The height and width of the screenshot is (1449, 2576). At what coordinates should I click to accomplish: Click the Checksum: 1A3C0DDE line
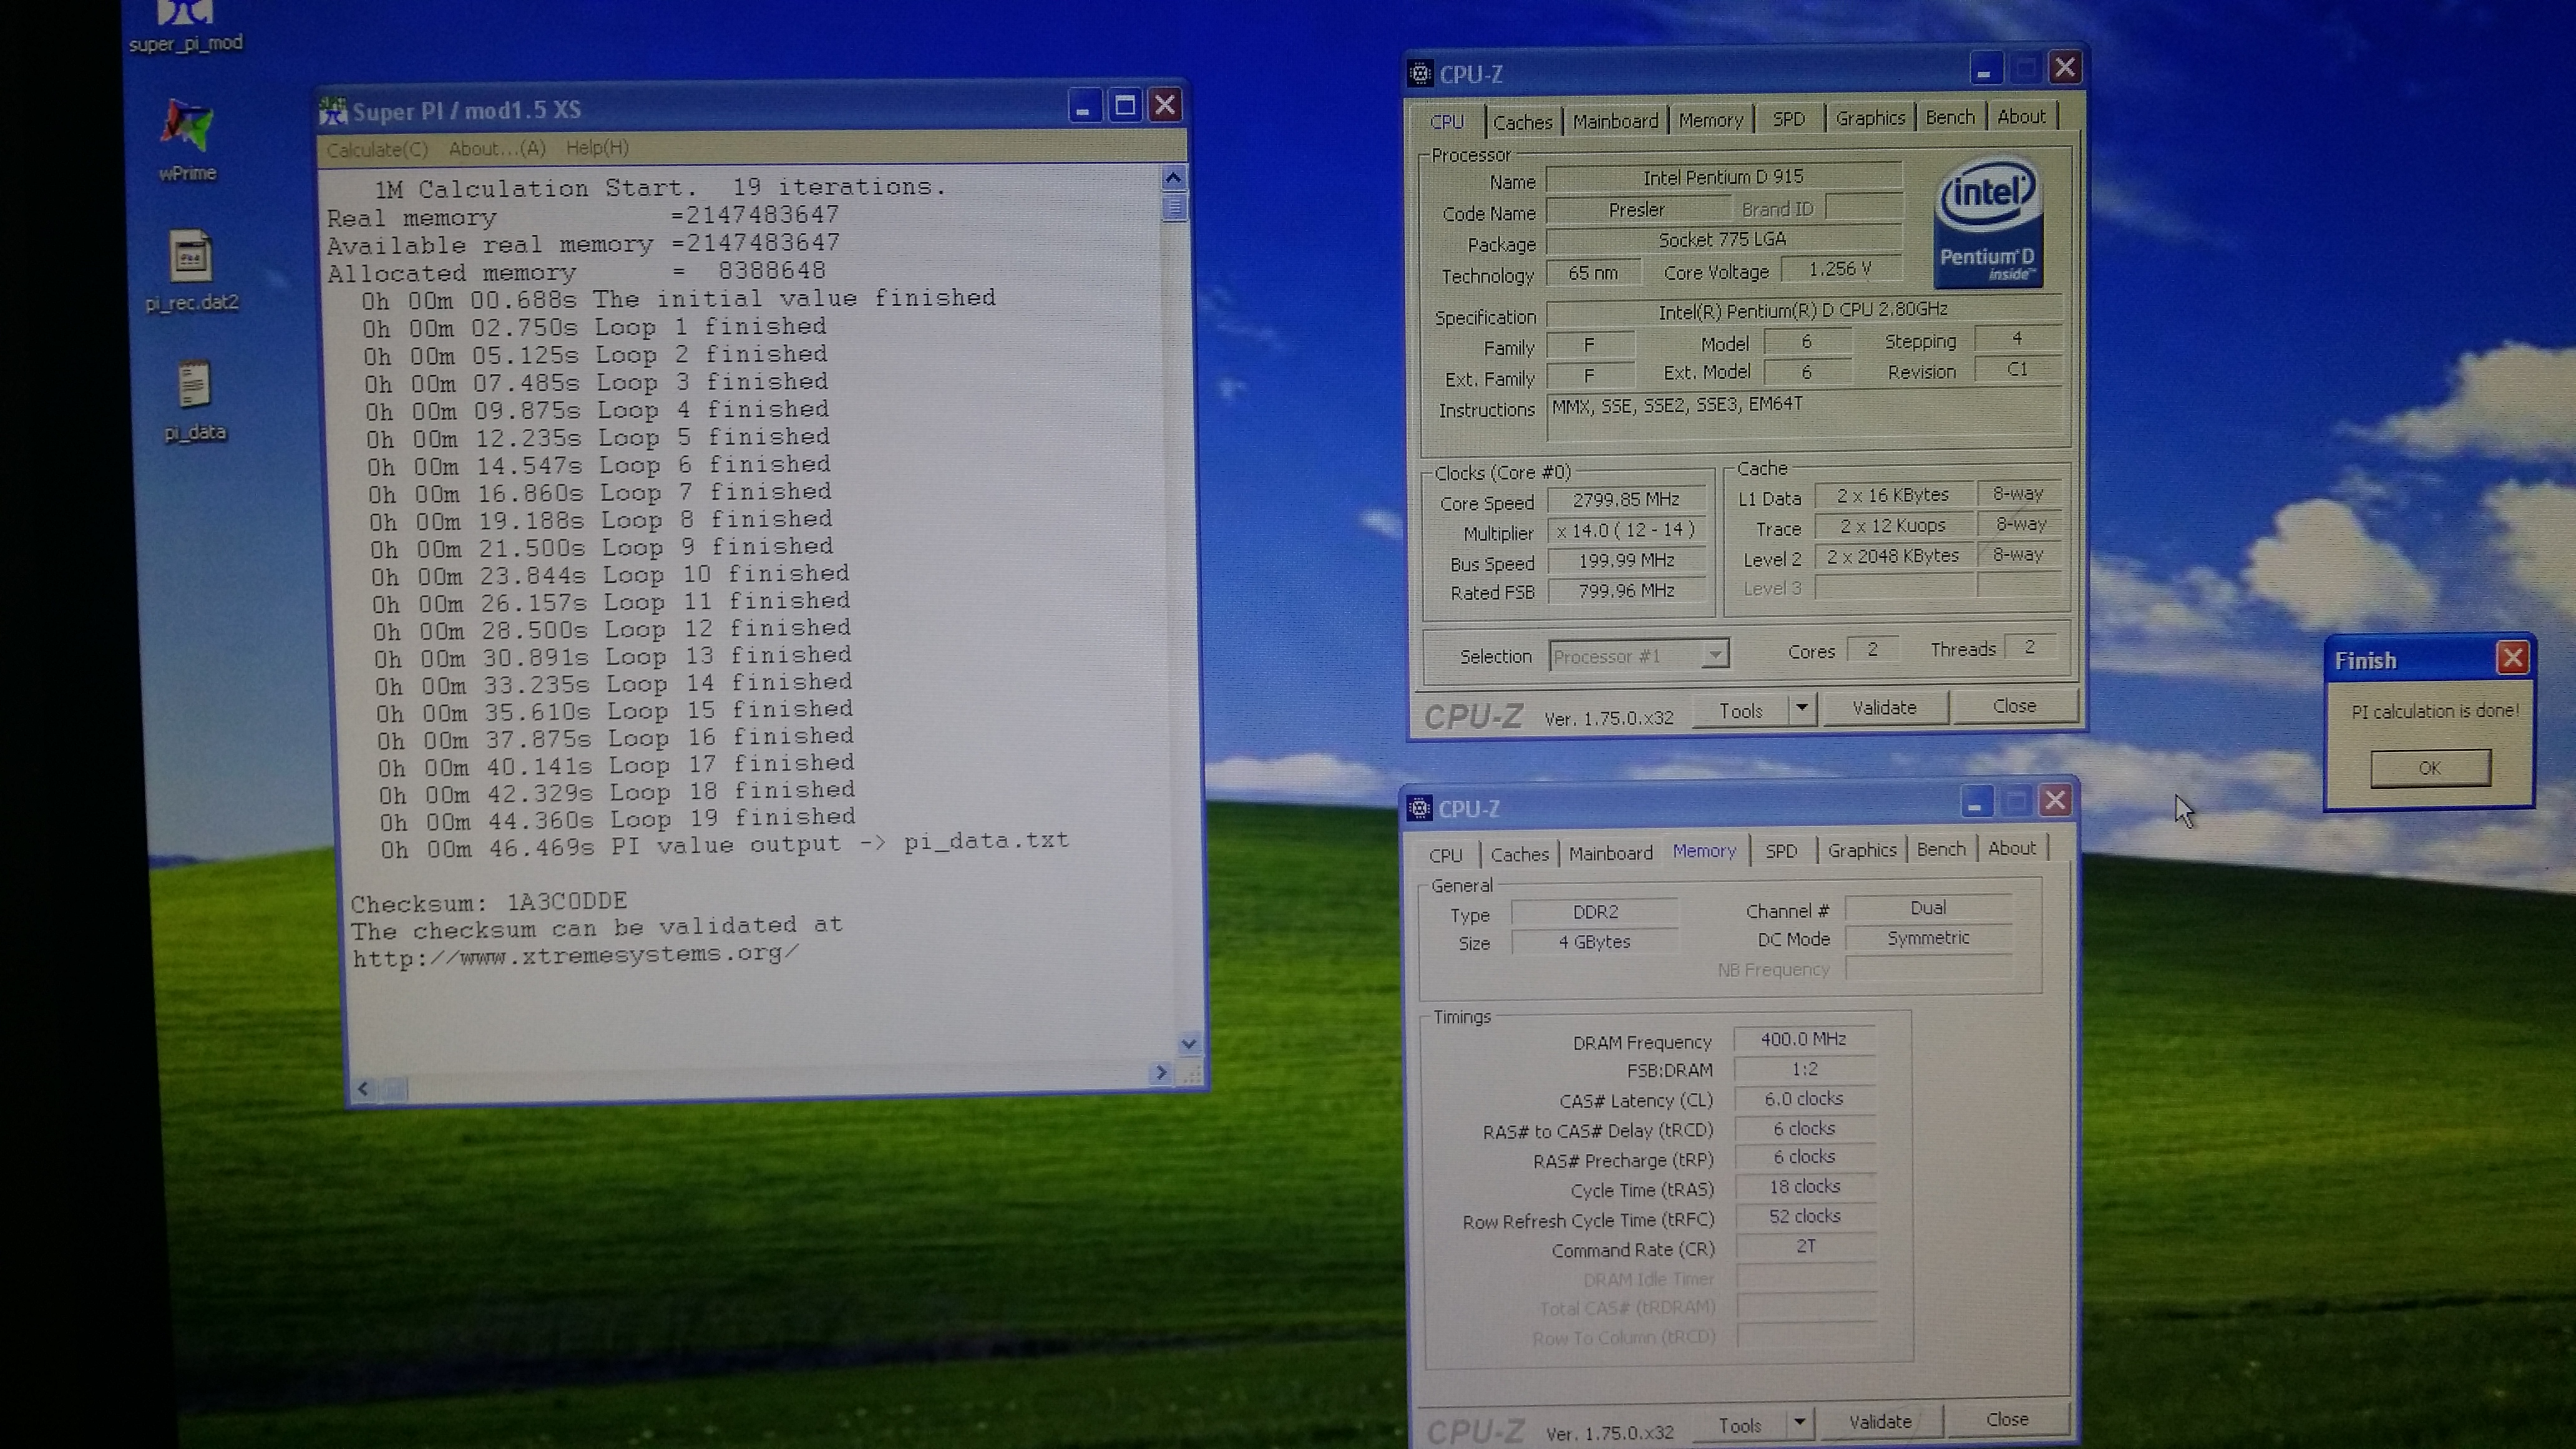489,902
